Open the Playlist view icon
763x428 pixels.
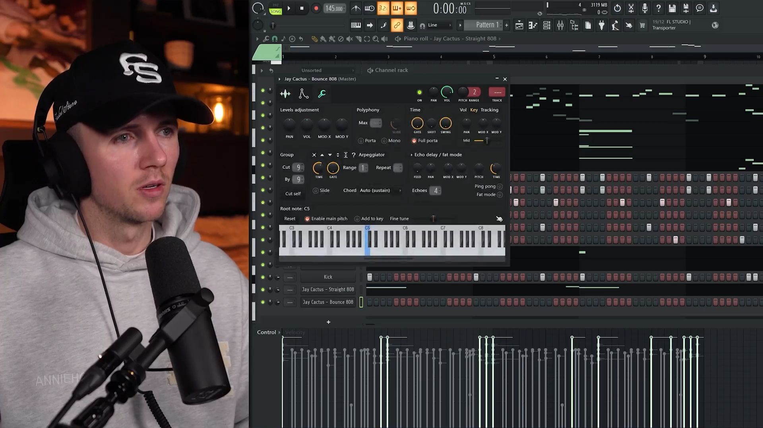[x=519, y=25]
